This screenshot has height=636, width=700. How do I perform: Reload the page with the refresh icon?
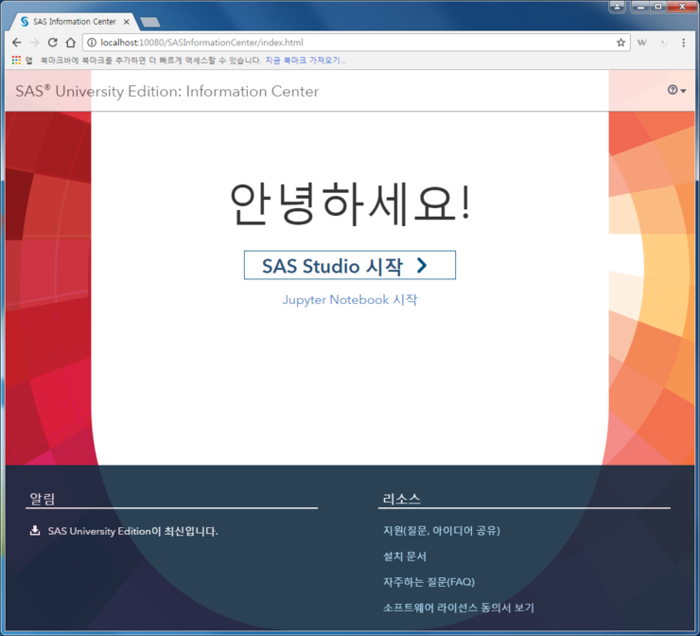tap(53, 43)
